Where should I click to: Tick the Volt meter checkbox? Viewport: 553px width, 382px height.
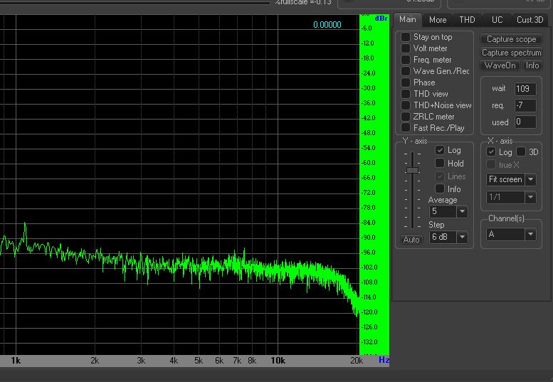pos(406,48)
